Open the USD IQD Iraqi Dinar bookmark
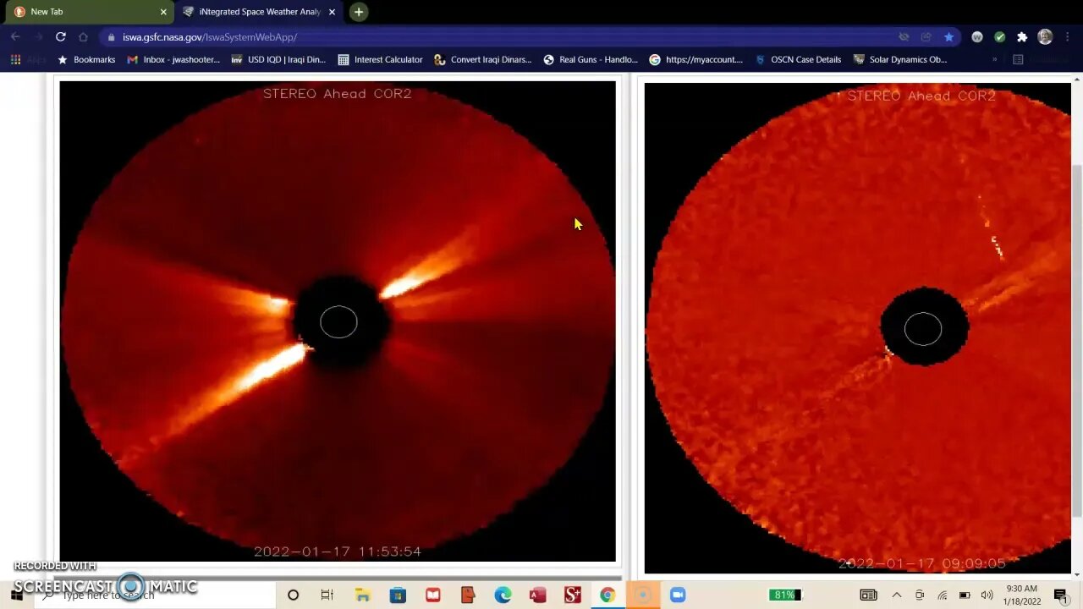The width and height of the screenshot is (1083, 609). 278,60
